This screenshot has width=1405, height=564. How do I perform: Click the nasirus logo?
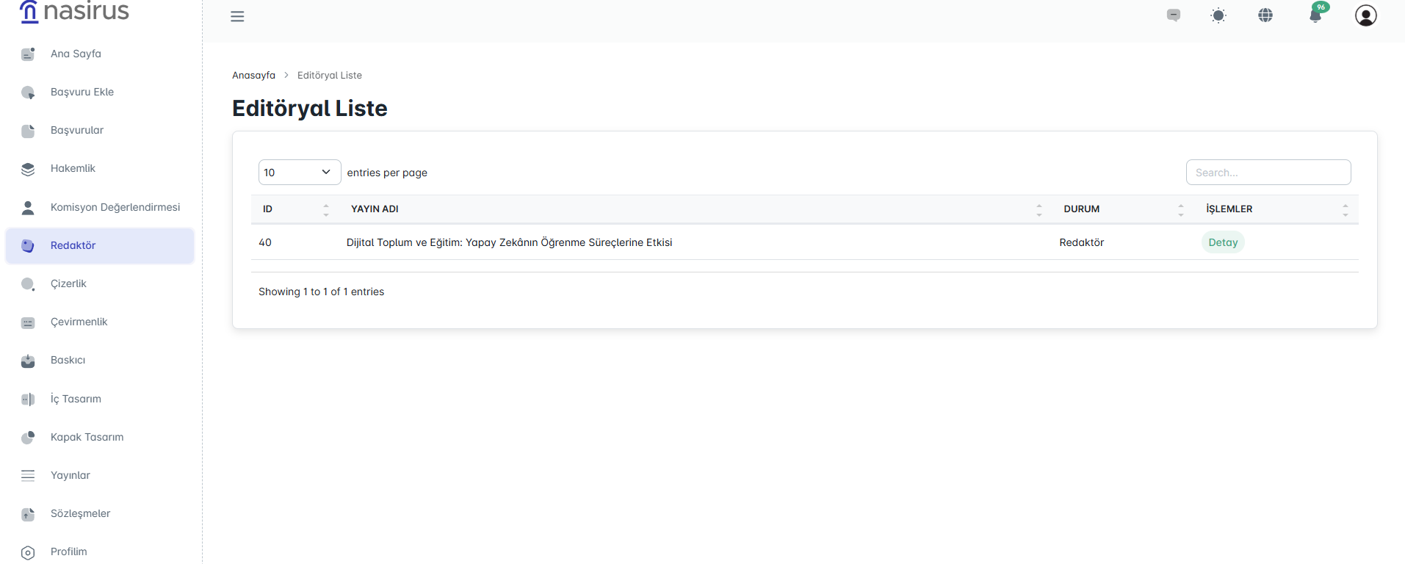[74, 12]
